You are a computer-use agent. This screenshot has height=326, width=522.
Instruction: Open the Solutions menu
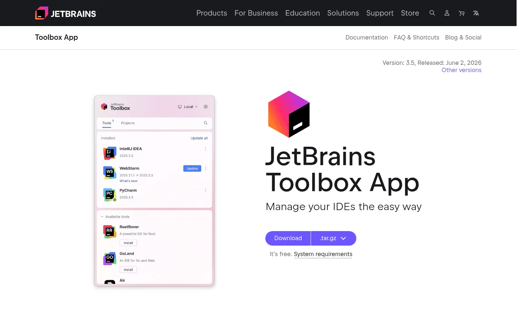[x=343, y=13]
